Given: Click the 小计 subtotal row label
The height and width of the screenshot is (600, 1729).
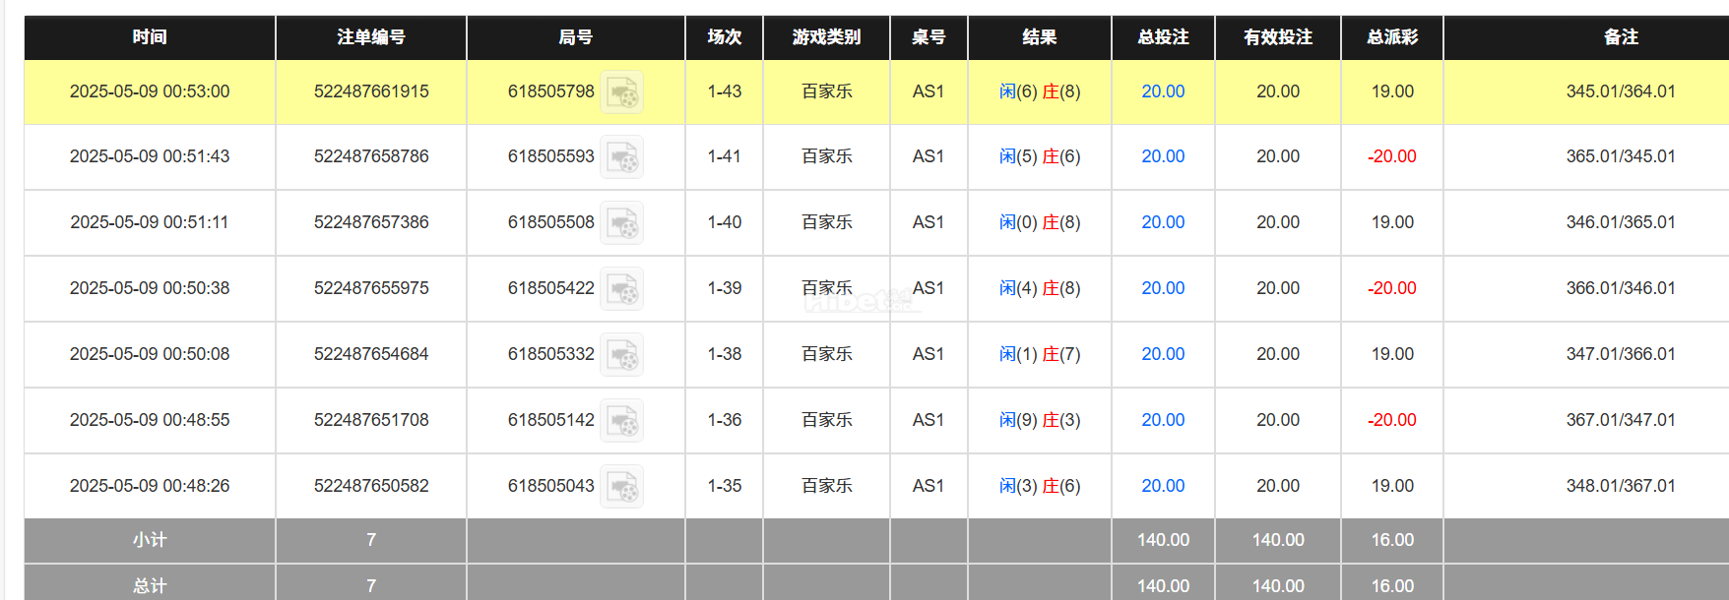Looking at the screenshot, I should click(150, 540).
